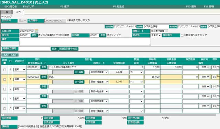Open the row 1 packaging unit dropdown
This screenshot has height=129, width=220.
[x=136, y=72]
